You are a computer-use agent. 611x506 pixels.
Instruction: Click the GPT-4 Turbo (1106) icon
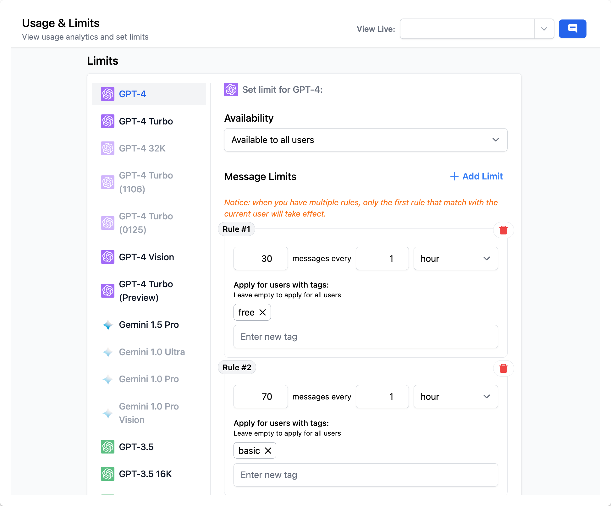[x=107, y=182]
